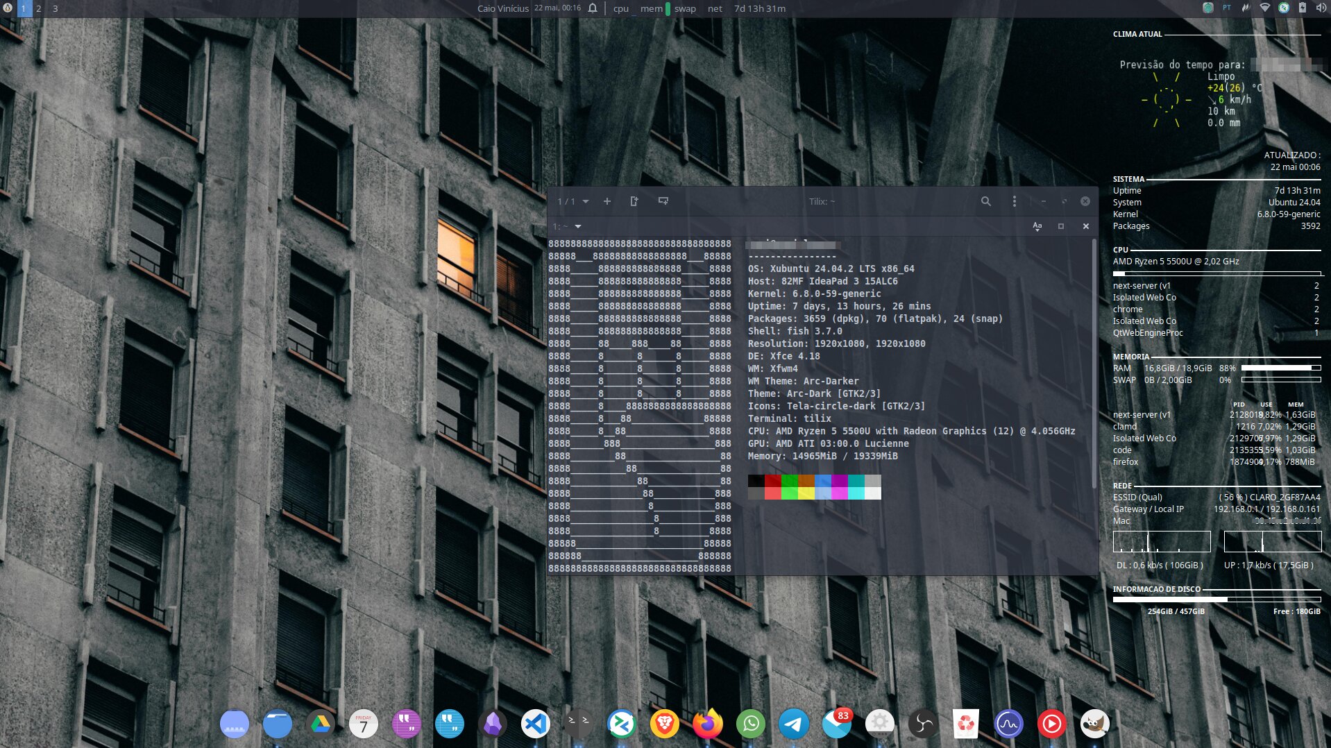Screen dimensions: 1331x748
Task: Launch Visual Studio Code from the dock
Action: tap(535, 724)
